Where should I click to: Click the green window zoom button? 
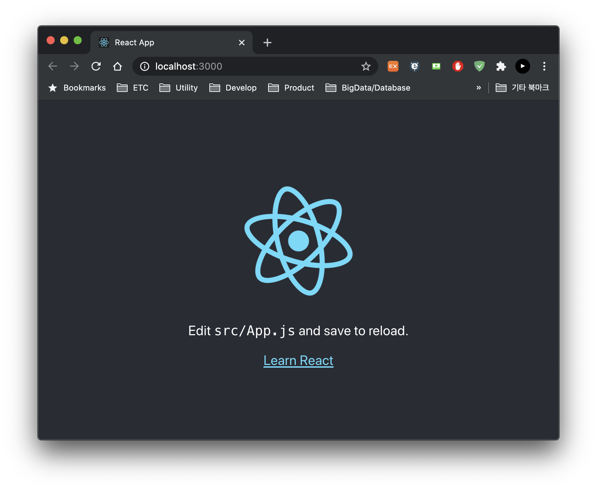(x=78, y=40)
